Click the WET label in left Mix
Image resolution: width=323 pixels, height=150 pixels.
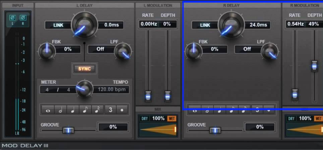[171, 119]
